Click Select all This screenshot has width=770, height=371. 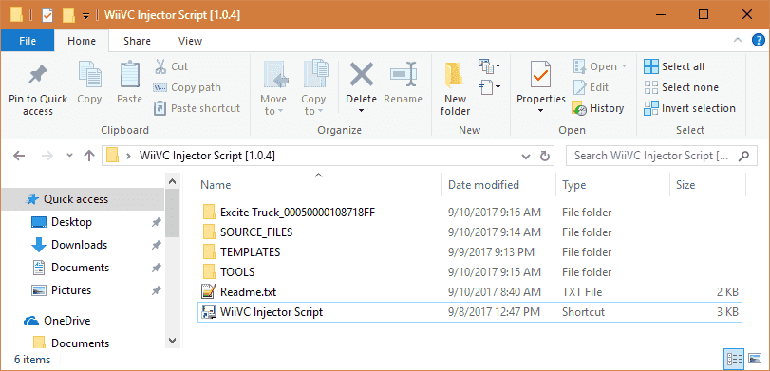click(674, 66)
